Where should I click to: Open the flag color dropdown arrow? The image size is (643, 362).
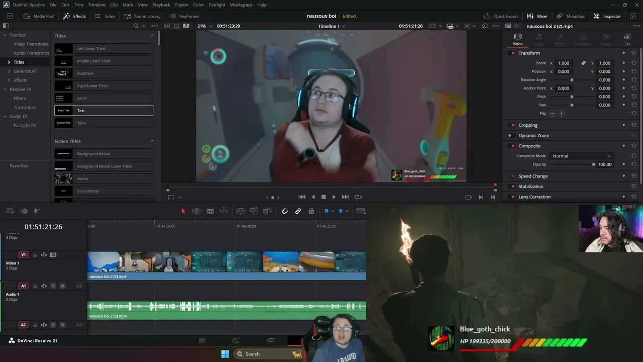pyautogui.click(x=333, y=211)
